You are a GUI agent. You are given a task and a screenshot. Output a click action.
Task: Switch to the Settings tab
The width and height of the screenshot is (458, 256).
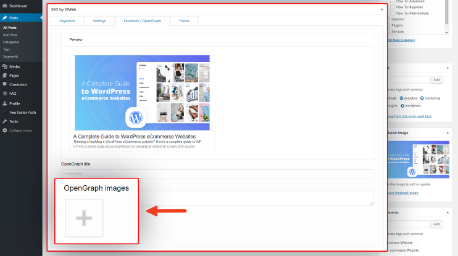tap(99, 21)
